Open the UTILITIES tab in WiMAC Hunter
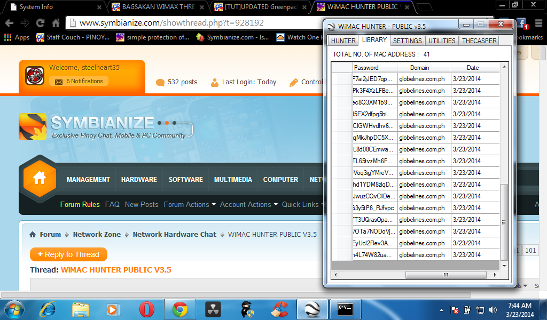The height and width of the screenshot is (320, 547). click(x=442, y=41)
